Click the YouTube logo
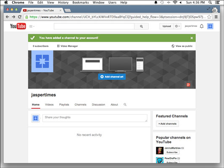Screen dimensions: 224x168 click(x=18, y=26)
